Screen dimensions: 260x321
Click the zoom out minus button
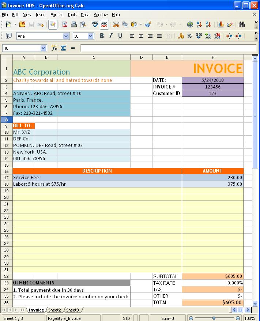tap(191, 318)
